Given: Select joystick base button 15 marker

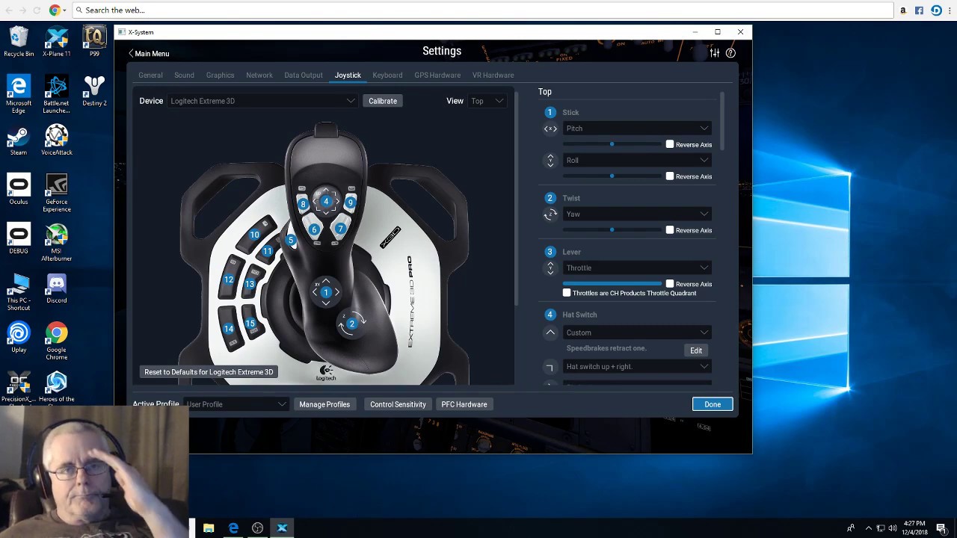Looking at the screenshot, I should click(250, 324).
